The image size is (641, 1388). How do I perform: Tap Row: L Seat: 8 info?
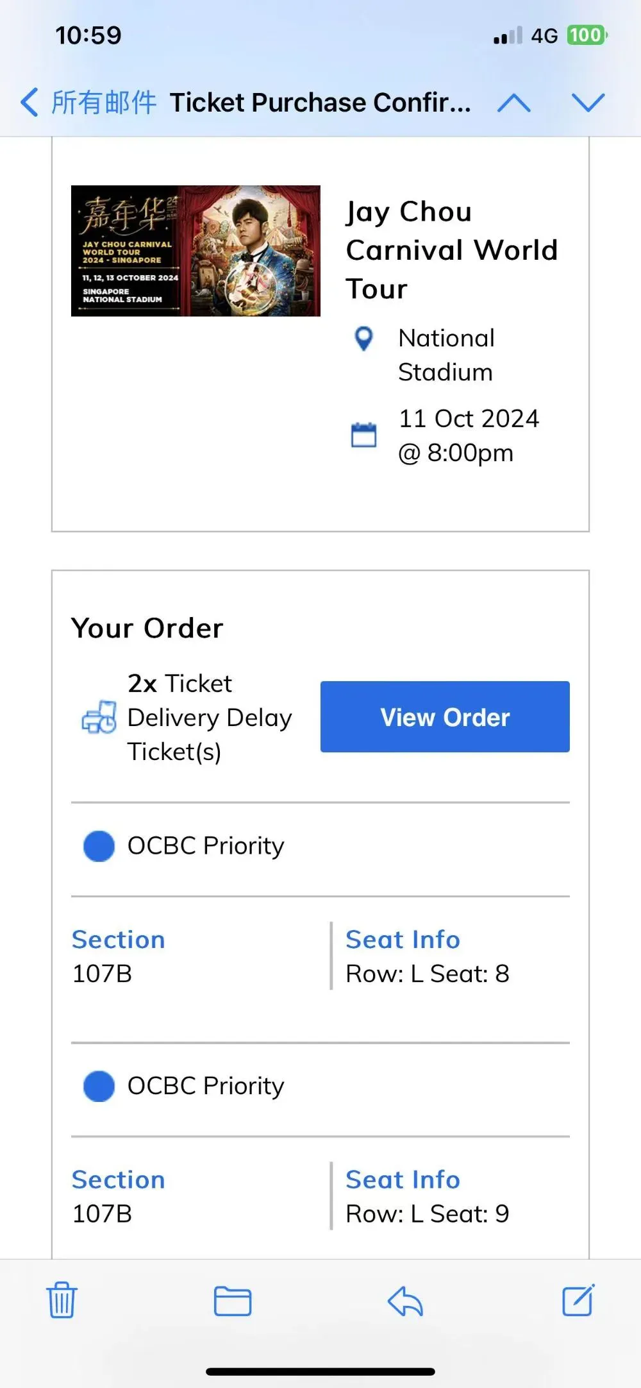[428, 974]
